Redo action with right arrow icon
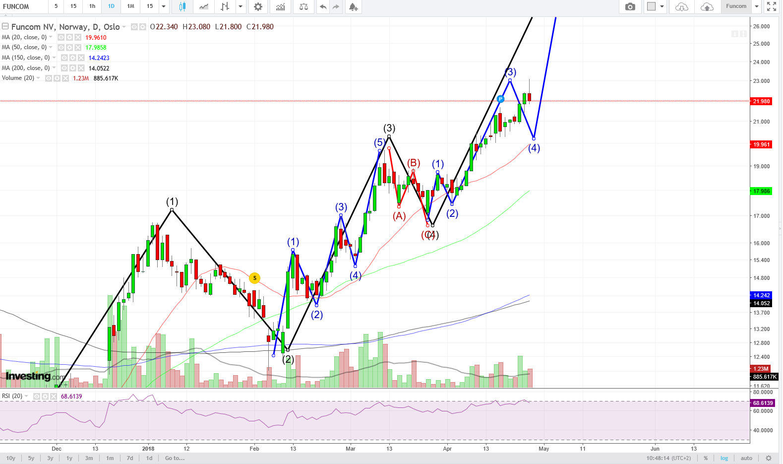783x464 pixels. (336, 6)
